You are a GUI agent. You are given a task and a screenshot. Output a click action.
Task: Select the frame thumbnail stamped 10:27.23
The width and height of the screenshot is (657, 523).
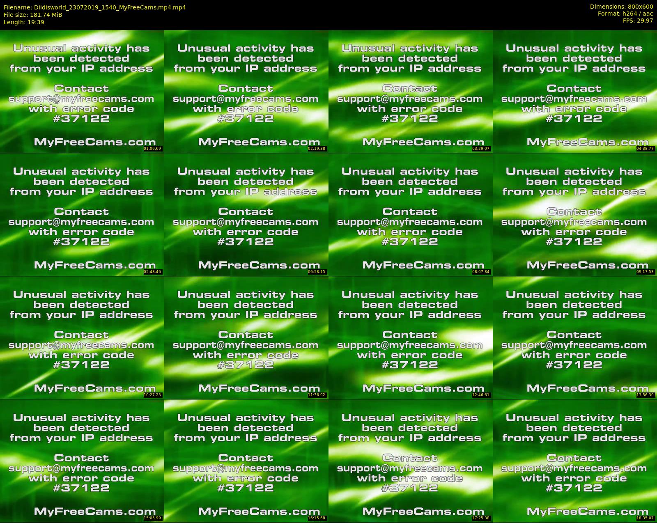click(82, 338)
